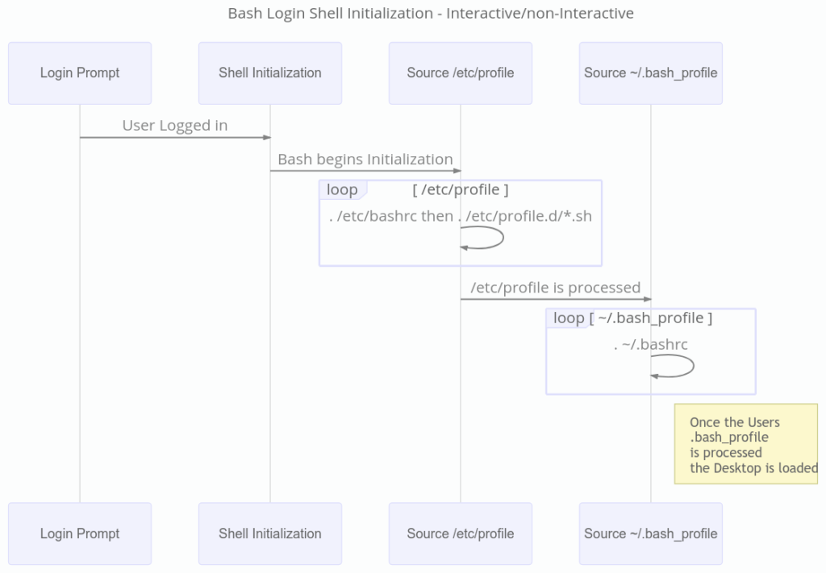826x573 pixels.
Task: Click the yellow "Desktop is loaded" note
Action: tap(746, 445)
